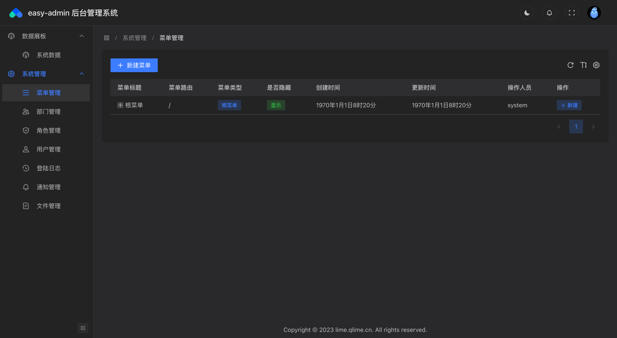Click the 新建菜单 button
This screenshot has height=338, width=617.
click(x=134, y=65)
